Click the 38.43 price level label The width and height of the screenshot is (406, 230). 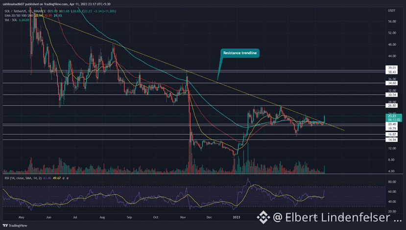tap(392, 72)
